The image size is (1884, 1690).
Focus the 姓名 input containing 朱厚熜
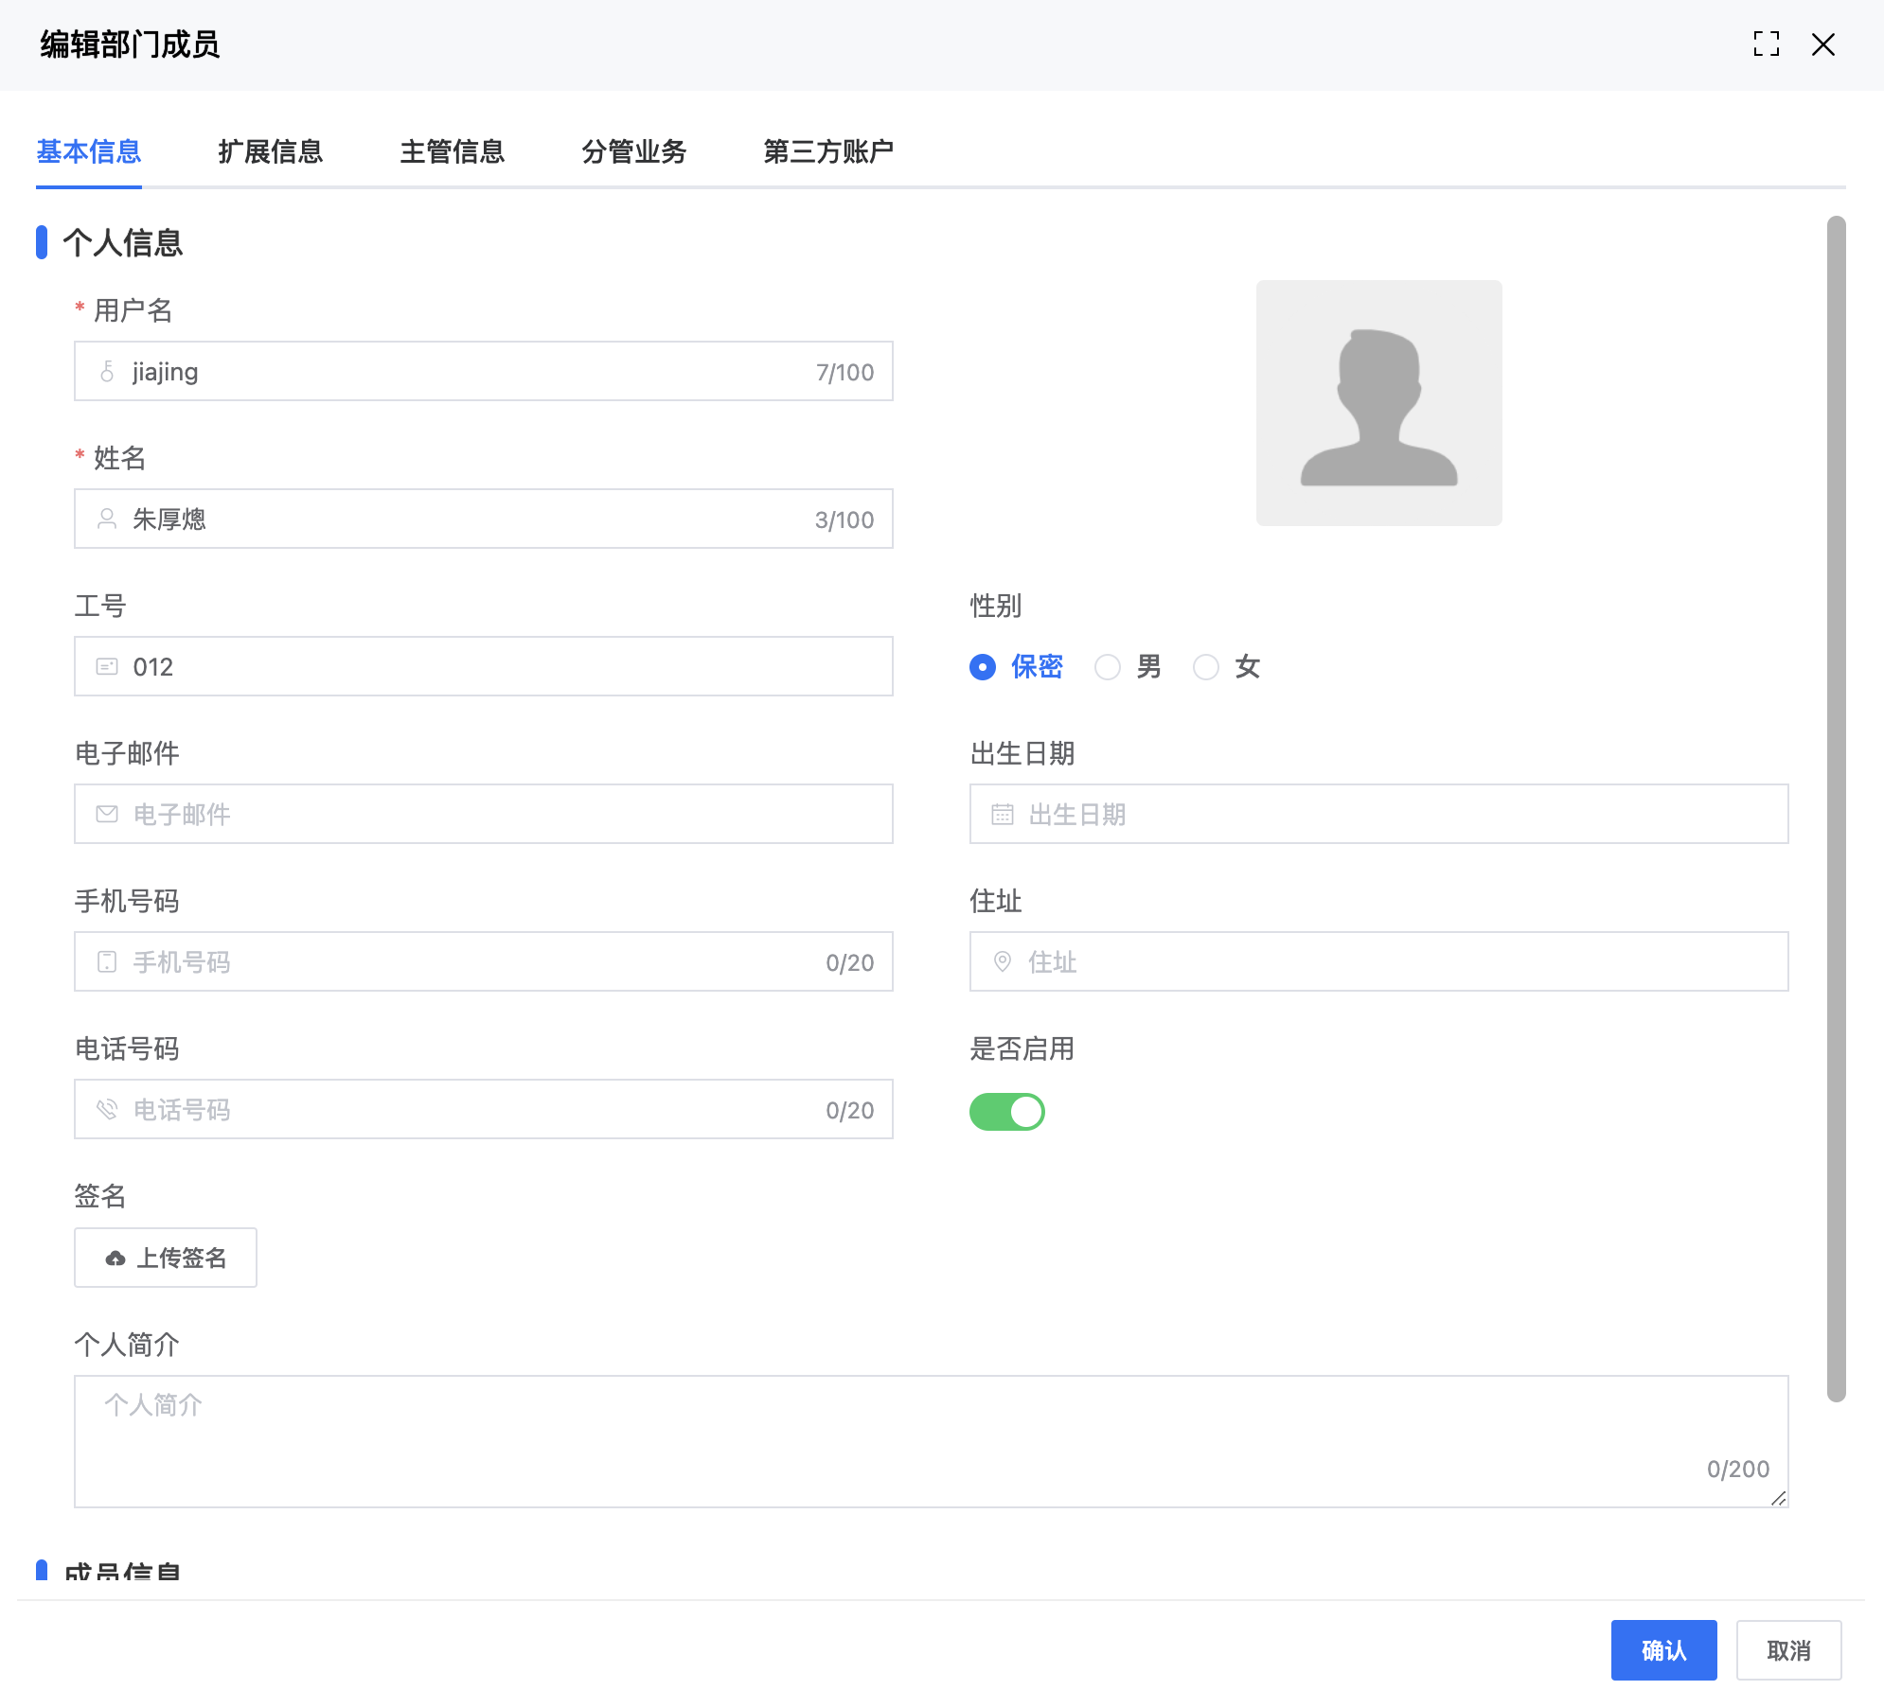[484, 519]
